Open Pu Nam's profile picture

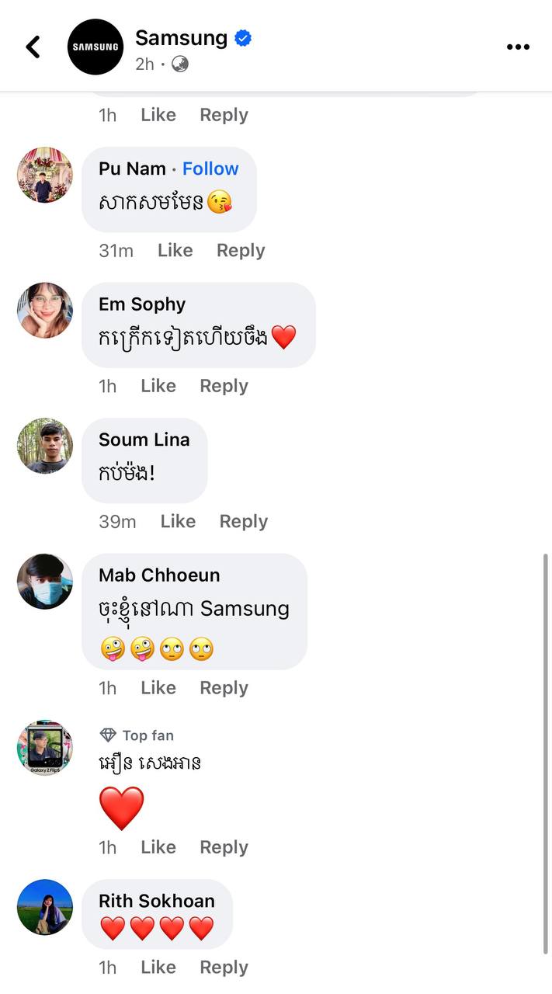point(45,175)
